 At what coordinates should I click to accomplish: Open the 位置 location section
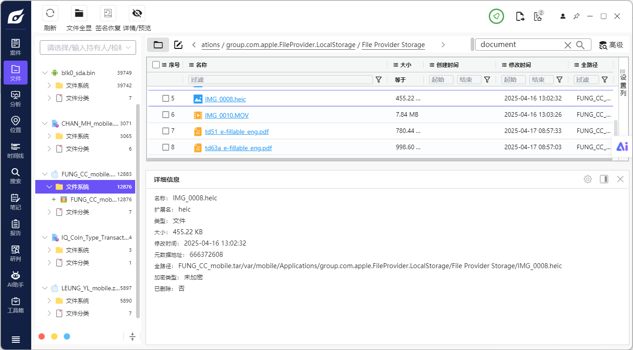point(15,124)
